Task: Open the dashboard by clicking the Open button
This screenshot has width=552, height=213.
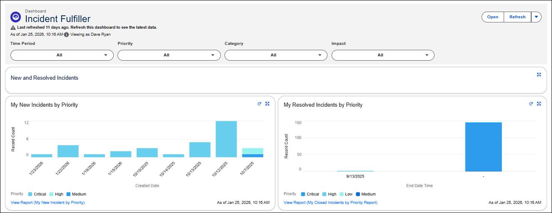Action: (493, 17)
